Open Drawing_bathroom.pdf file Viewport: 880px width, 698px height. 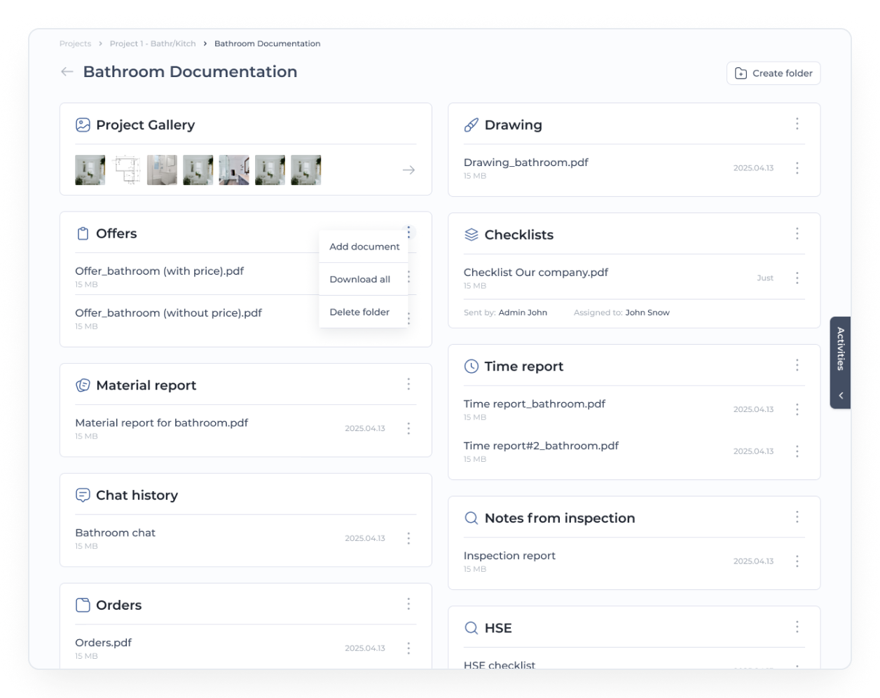click(x=525, y=163)
